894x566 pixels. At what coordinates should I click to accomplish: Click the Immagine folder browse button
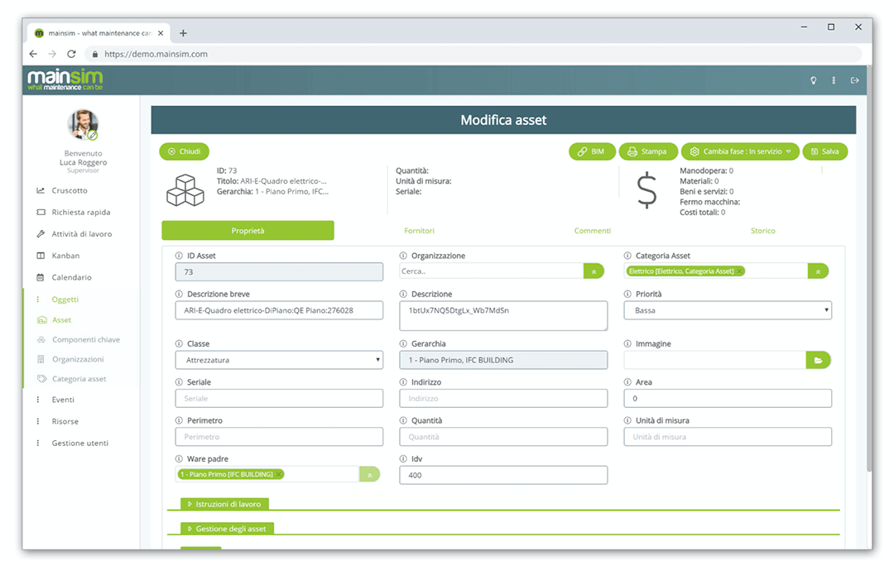818,360
